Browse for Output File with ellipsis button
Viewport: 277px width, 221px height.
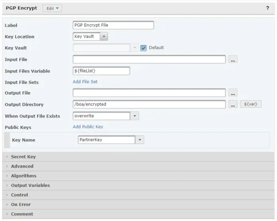tap(233, 93)
